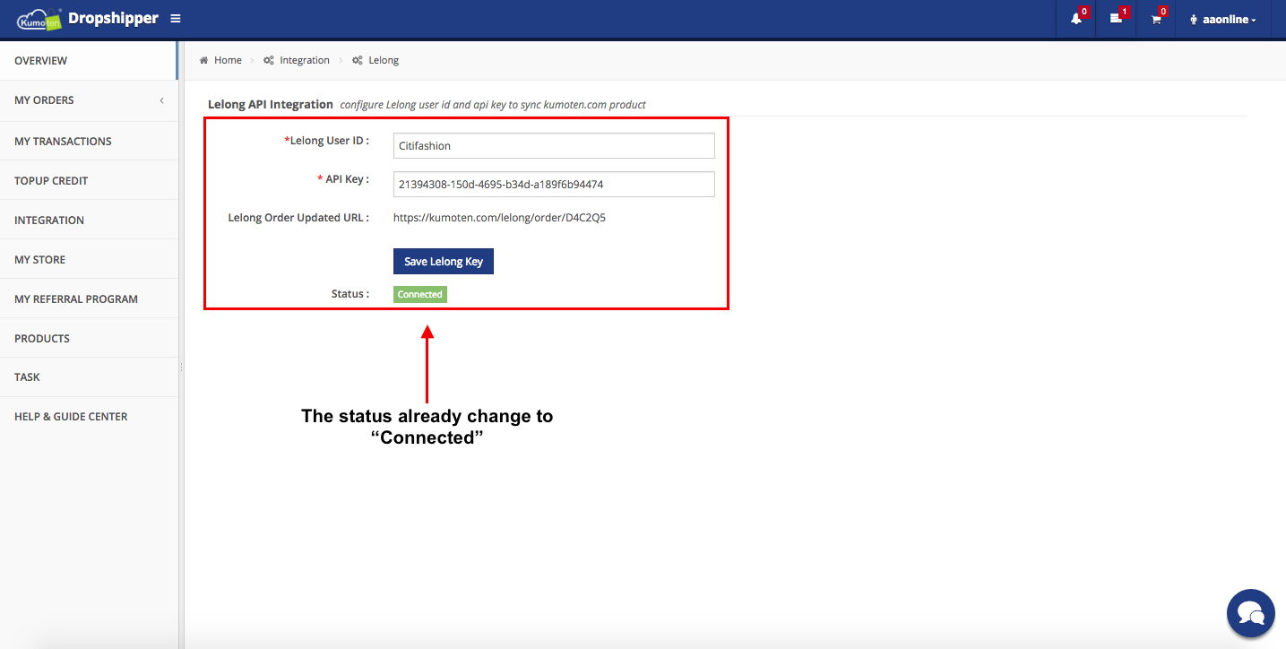1286x649 pixels.
Task: Click the Connected status badge
Action: point(420,294)
